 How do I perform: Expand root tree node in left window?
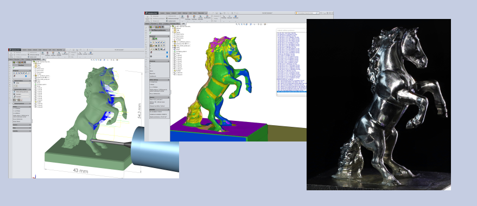pos(33,62)
